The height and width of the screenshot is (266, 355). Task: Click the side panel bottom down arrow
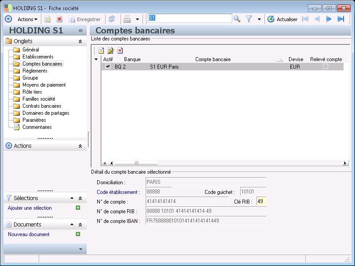click(81, 249)
